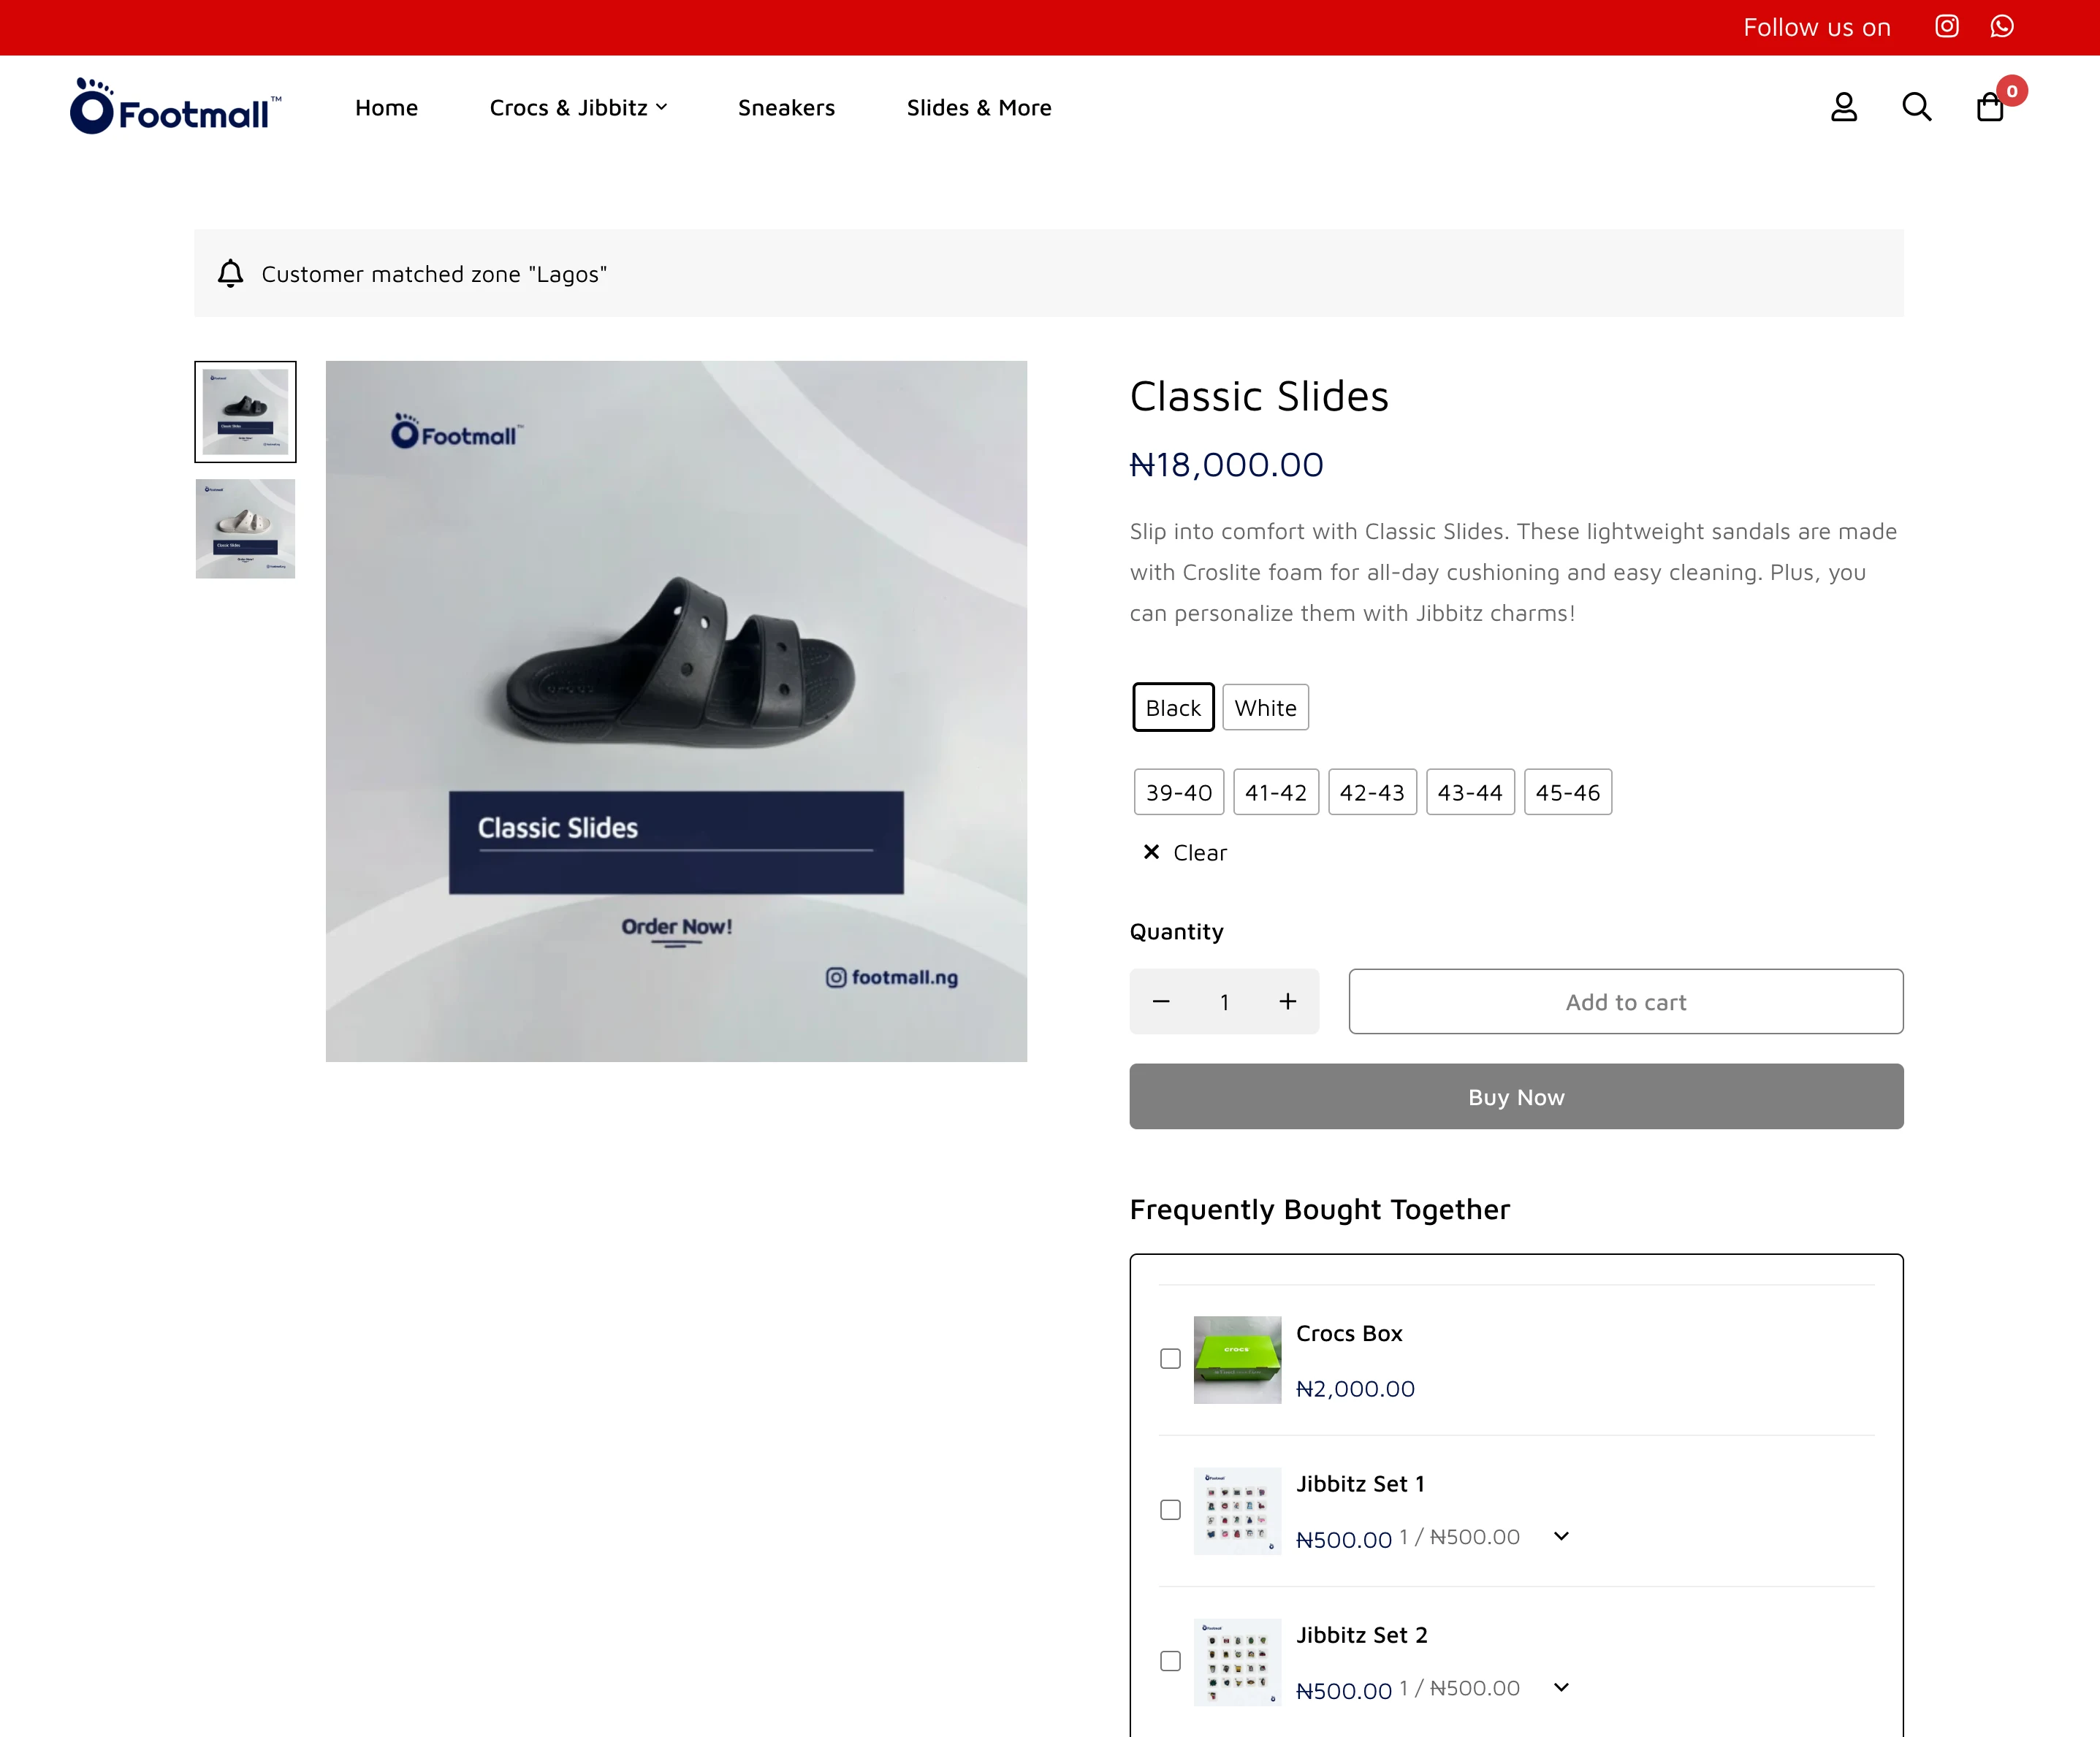
Task: Open the user account icon
Action: (x=1844, y=107)
